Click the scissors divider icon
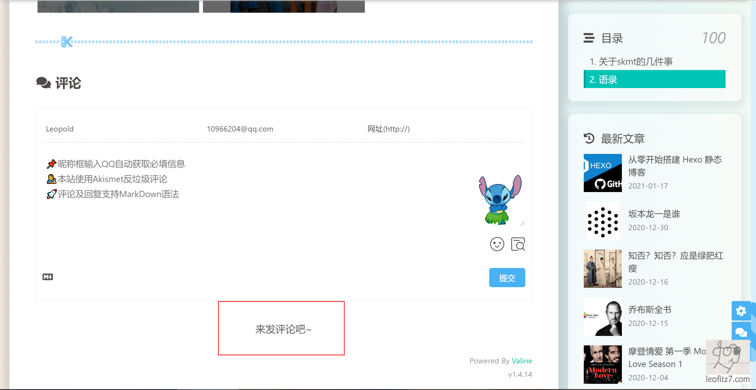This screenshot has width=756, height=390. pos(67,42)
